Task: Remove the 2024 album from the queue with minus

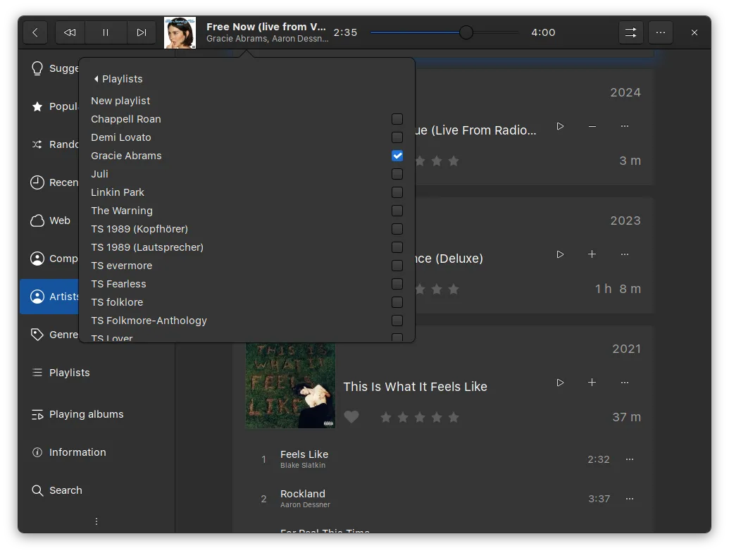Action: click(592, 126)
